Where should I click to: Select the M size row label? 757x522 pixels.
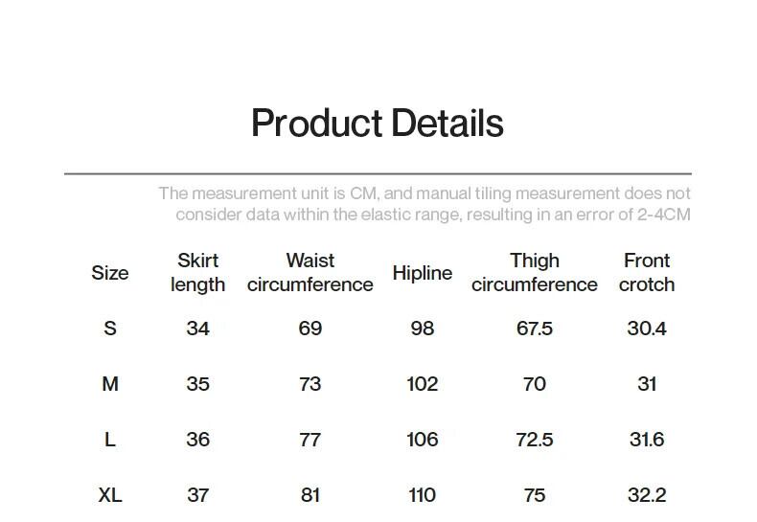[x=110, y=384]
